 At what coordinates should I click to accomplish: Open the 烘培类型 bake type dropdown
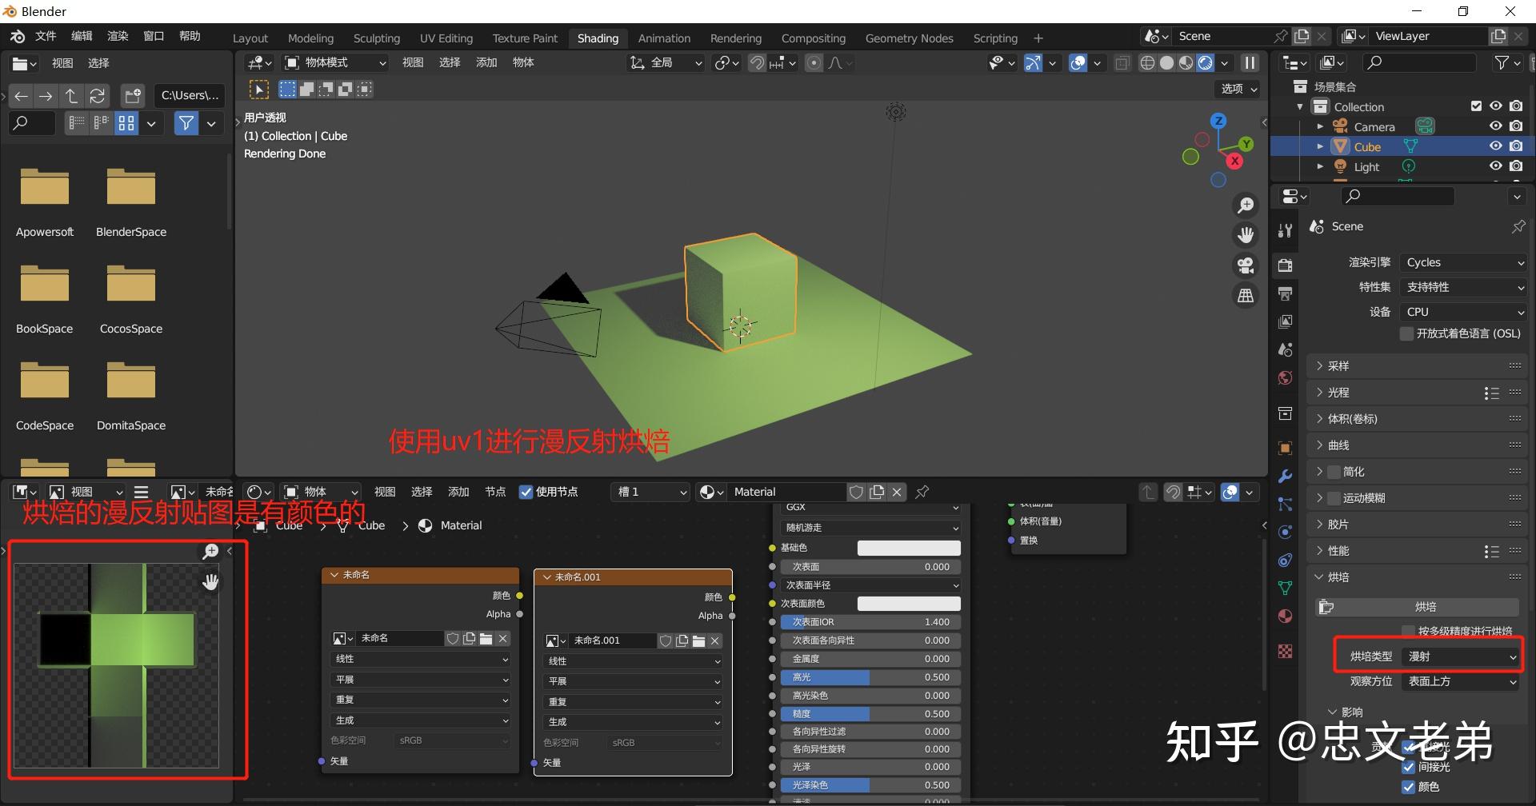(1459, 656)
